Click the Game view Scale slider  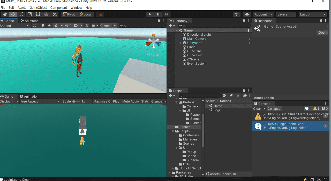tap(76, 101)
